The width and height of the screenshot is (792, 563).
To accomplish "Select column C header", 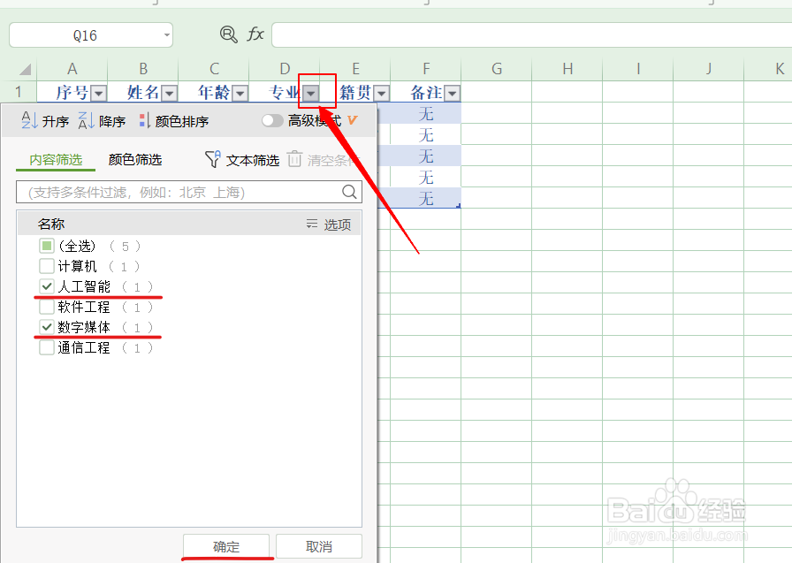I will 214,69.
